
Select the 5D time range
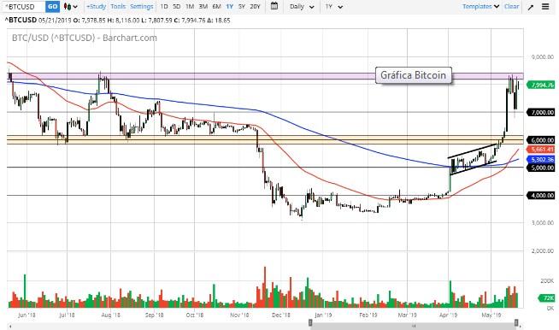click(x=176, y=7)
